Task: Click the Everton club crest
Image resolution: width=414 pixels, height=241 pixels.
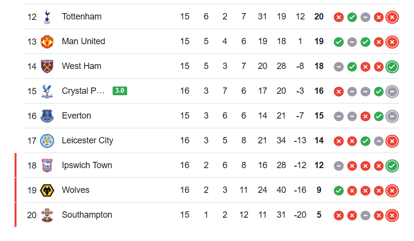Action: pos(47,116)
